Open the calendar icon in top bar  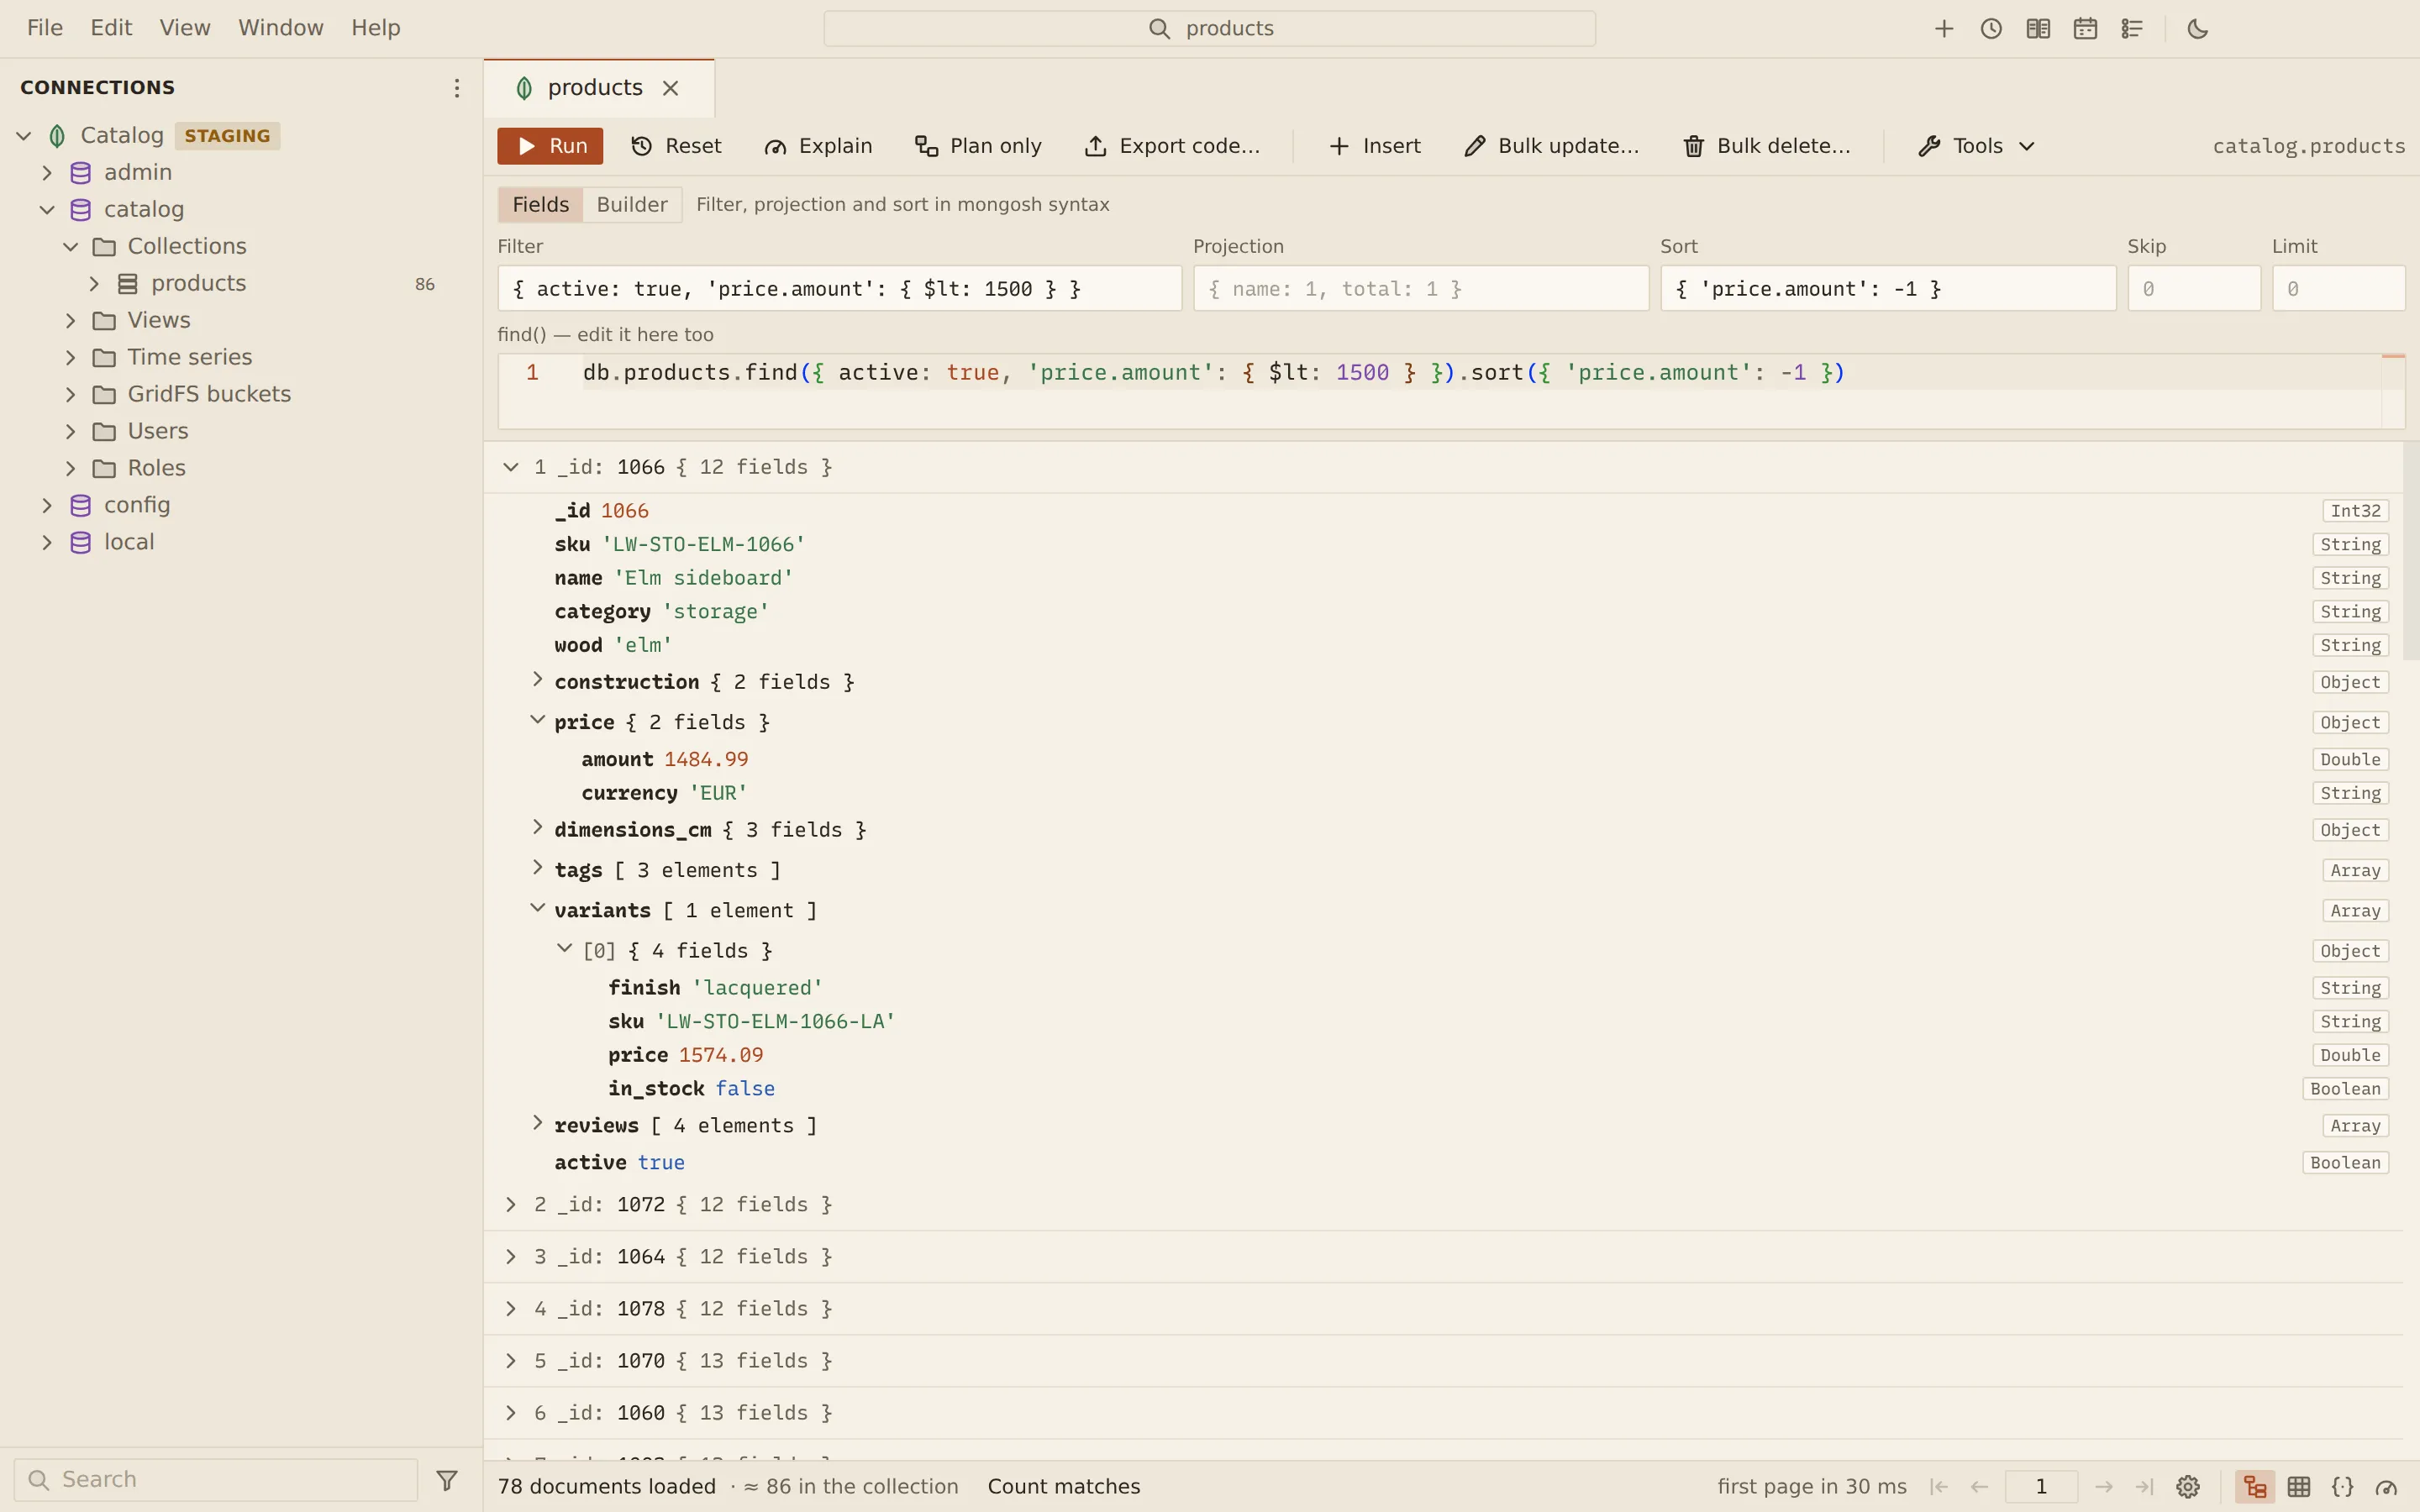[2085, 29]
